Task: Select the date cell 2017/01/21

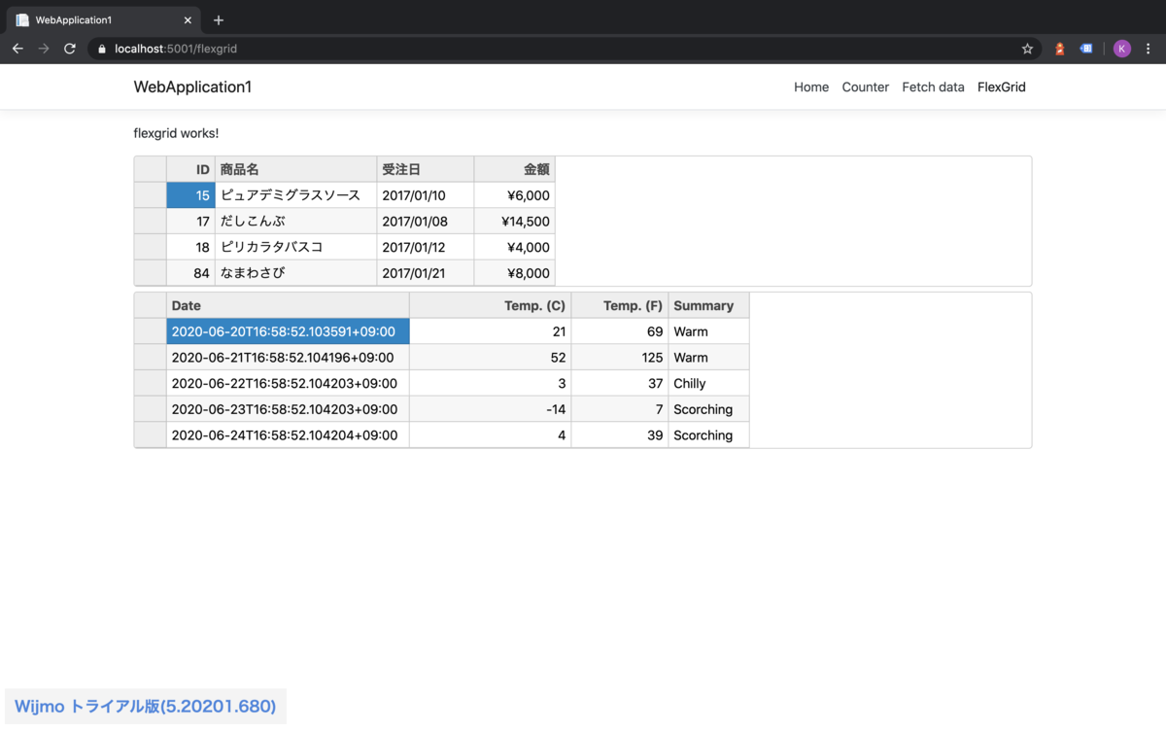Action: point(426,273)
